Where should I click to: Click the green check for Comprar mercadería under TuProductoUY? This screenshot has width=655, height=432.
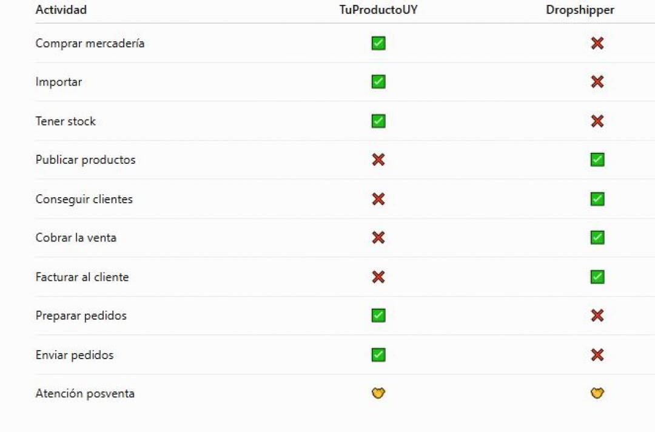[x=378, y=43]
